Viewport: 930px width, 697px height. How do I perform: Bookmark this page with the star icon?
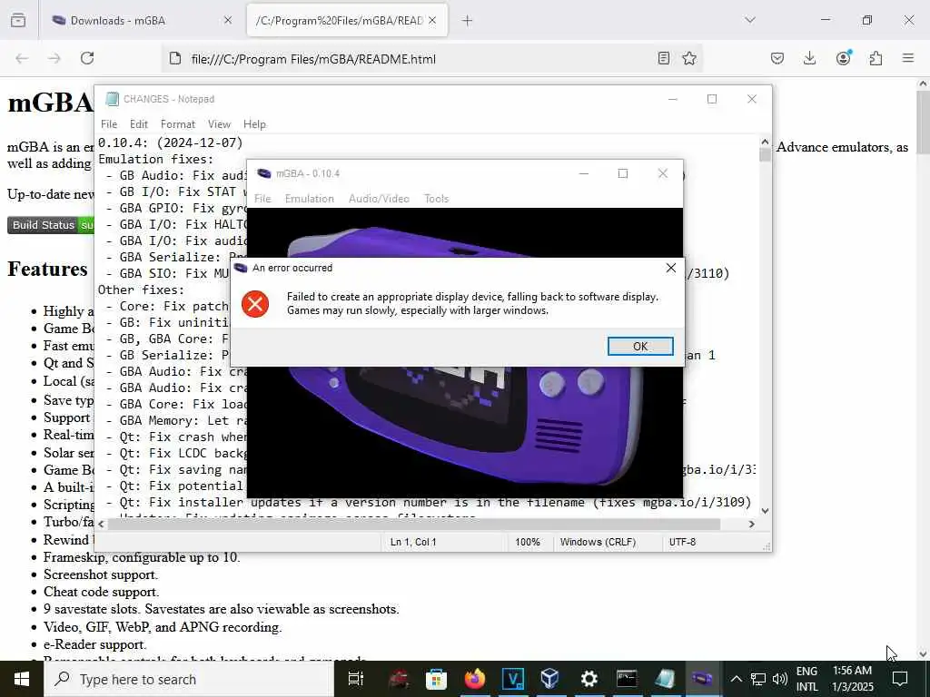pyautogui.click(x=689, y=58)
